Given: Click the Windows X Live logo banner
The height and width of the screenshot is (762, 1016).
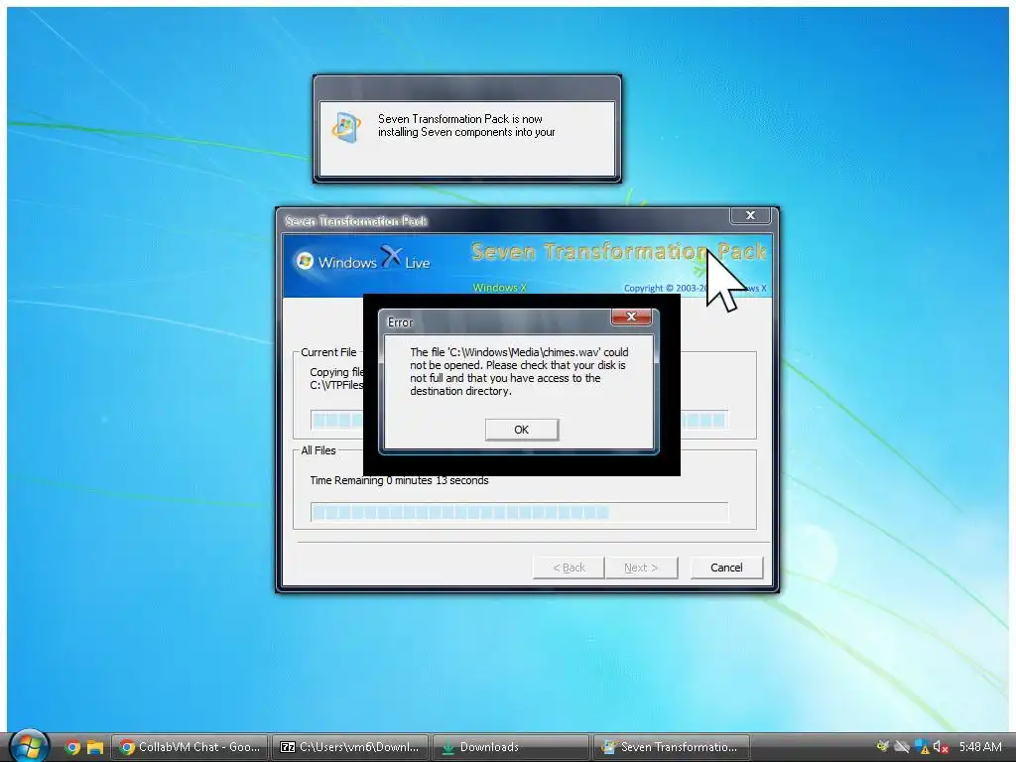Looking at the screenshot, I should [364, 260].
